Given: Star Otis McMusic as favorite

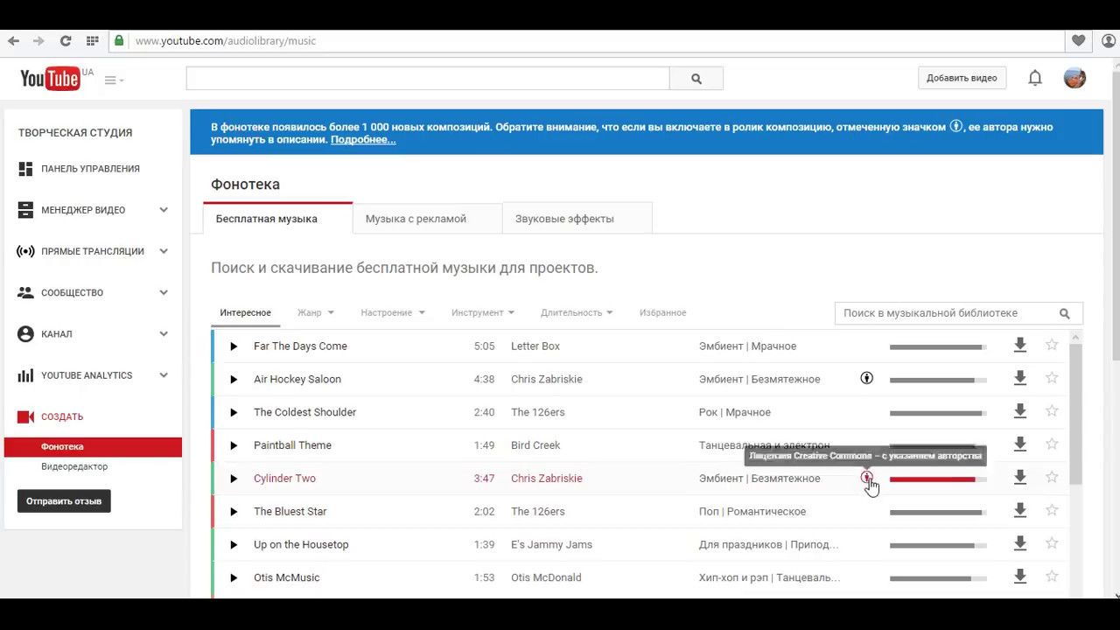Looking at the screenshot, I should (1052, 576).
